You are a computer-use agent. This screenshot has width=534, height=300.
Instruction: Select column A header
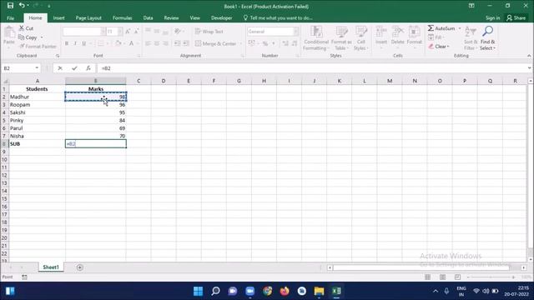[x=37, y=81]
